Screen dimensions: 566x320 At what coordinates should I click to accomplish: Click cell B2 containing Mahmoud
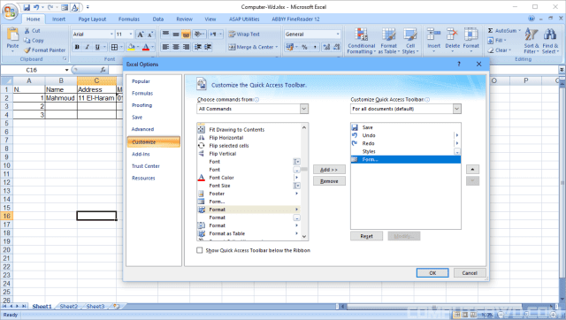(61, 98)
